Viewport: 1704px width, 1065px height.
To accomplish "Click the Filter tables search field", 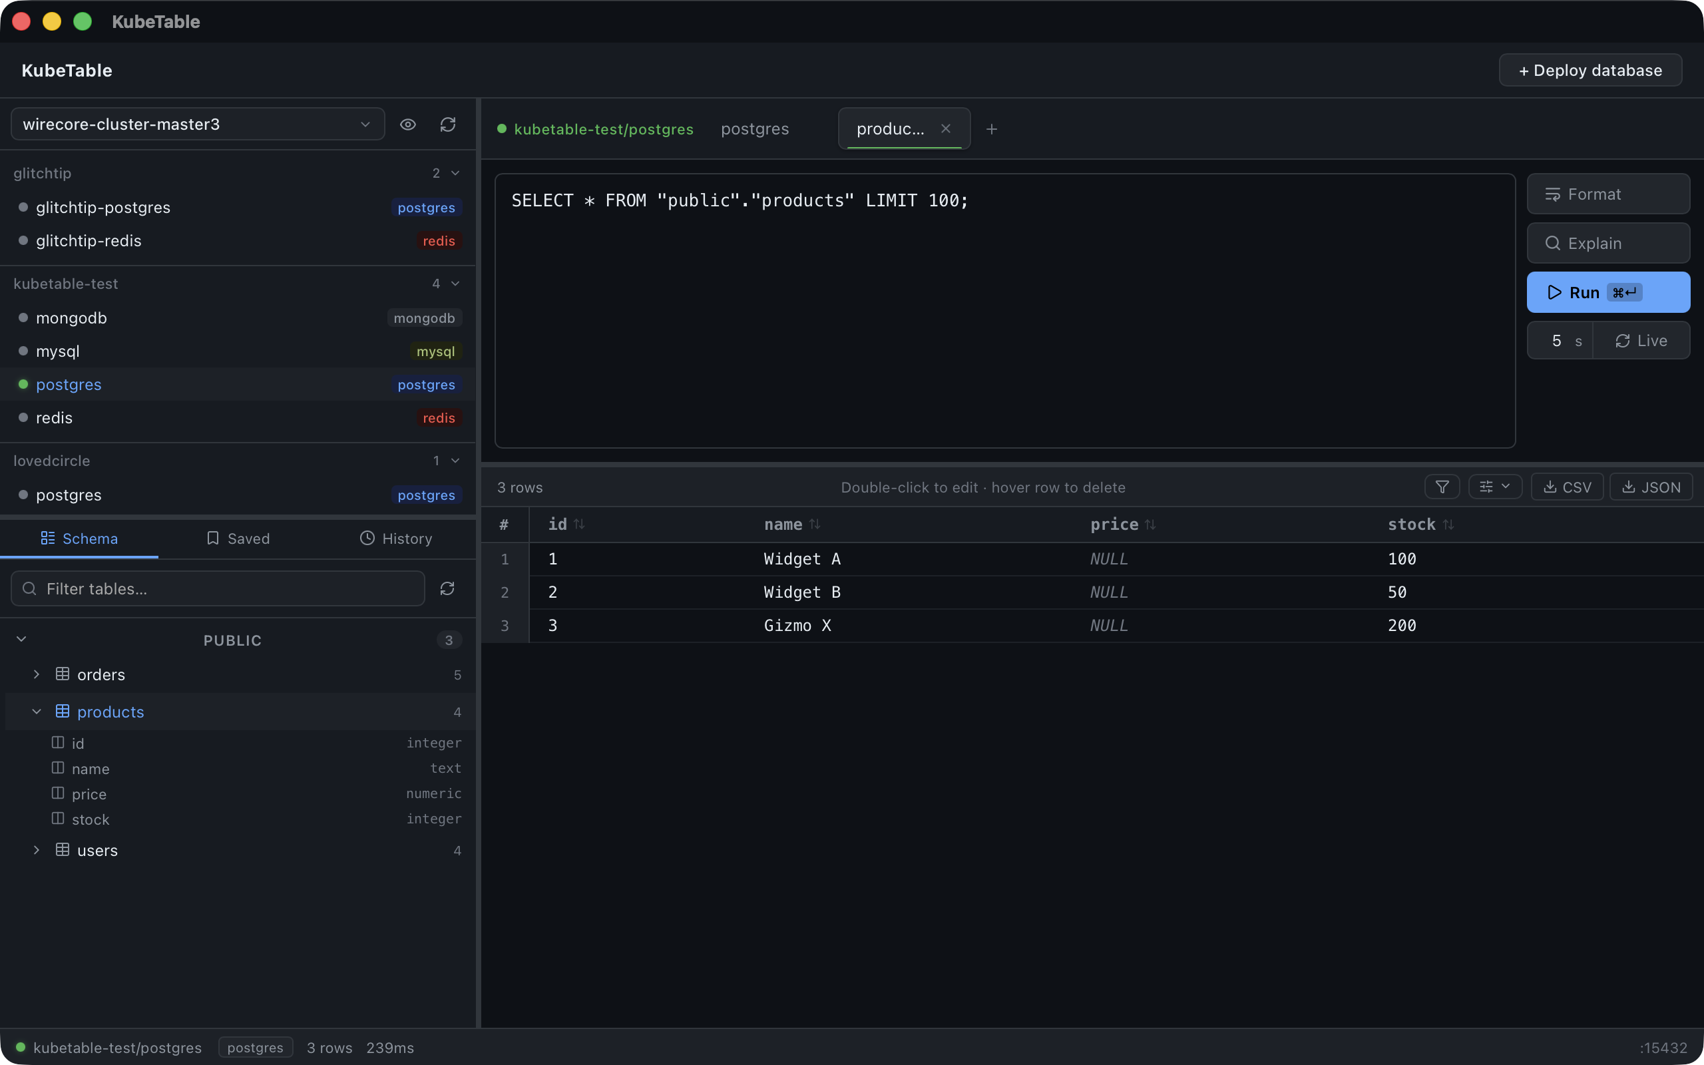I will 218,588.
